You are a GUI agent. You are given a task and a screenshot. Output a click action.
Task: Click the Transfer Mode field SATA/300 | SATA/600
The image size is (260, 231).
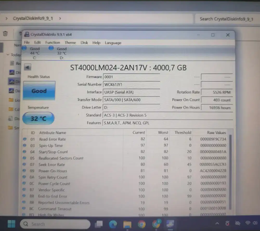pyautogui.click(x=132, y=100)
